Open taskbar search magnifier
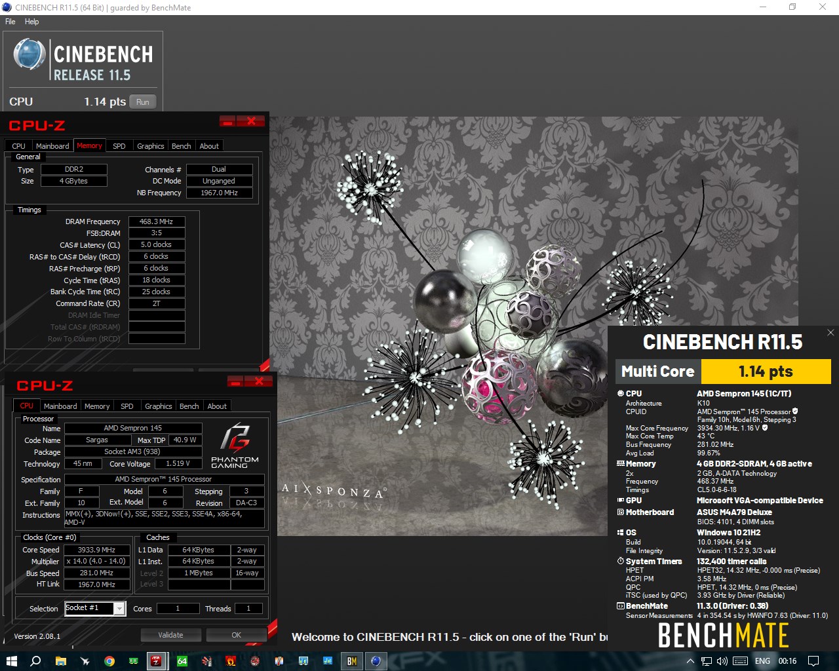Screen dimensions: 839x671 35,661
